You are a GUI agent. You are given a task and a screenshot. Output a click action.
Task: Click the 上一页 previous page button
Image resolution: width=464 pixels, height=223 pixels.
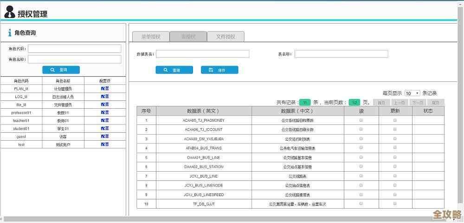(400, 103)
